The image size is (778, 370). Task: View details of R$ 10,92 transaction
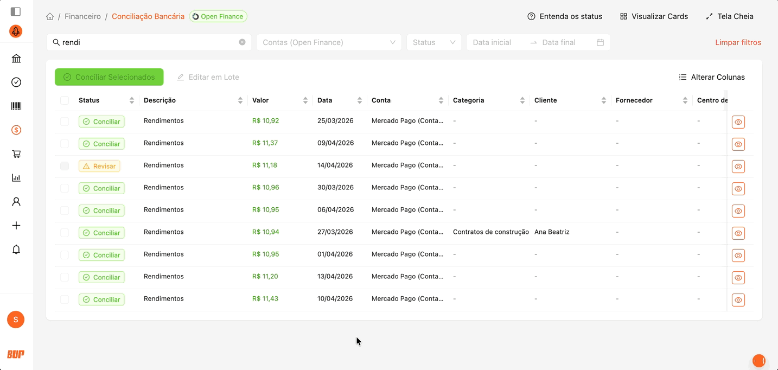pyautogui.click(x=738, y=122)
